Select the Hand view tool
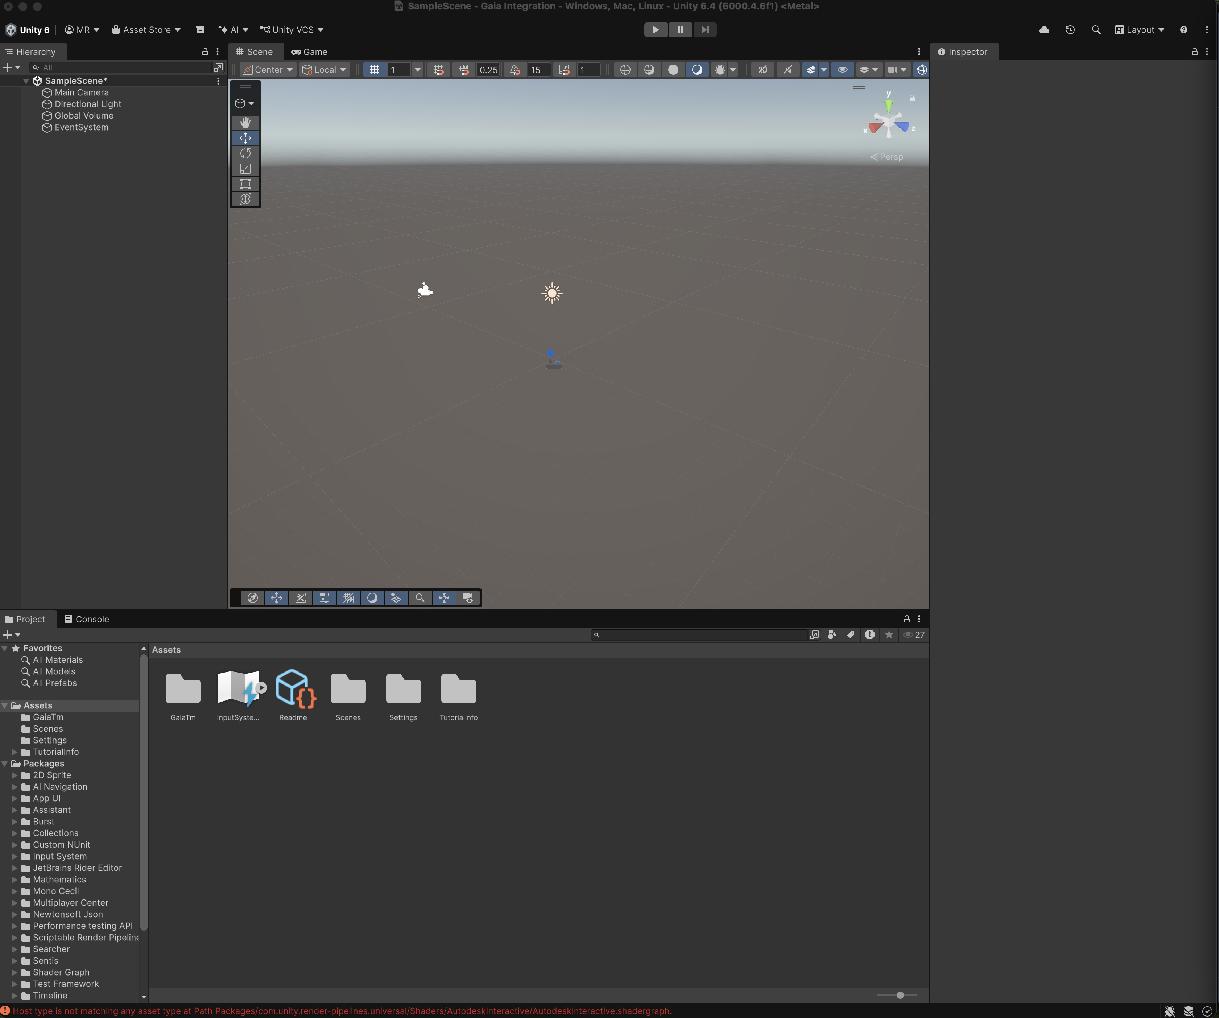This screenshot has width=1219, height=1018. click(245, 123)
